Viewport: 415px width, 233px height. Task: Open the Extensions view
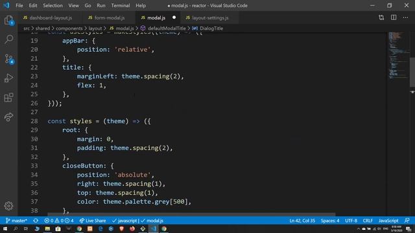point(8,98)
